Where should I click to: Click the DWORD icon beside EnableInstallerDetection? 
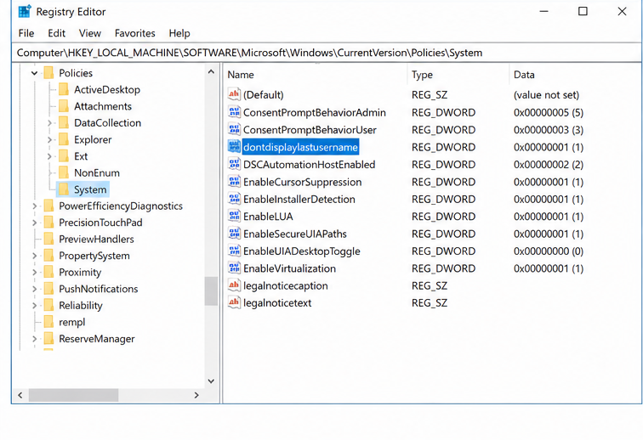[234, 199]
